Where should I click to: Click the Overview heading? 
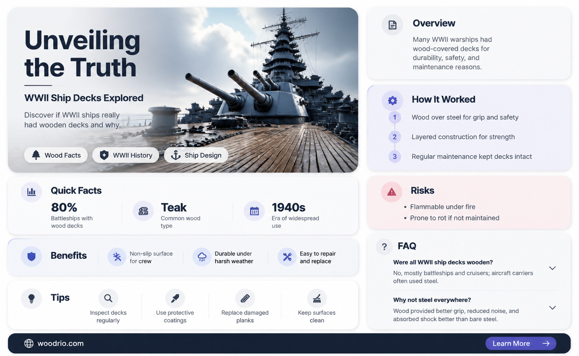[434, 23]
